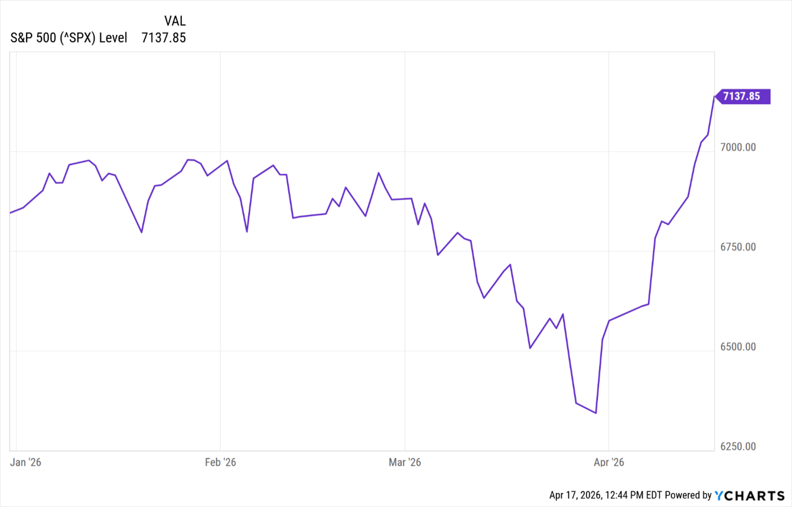Click the Apr '26 x-axis label
Screen dimensions: 792x507
coord(609,462)
